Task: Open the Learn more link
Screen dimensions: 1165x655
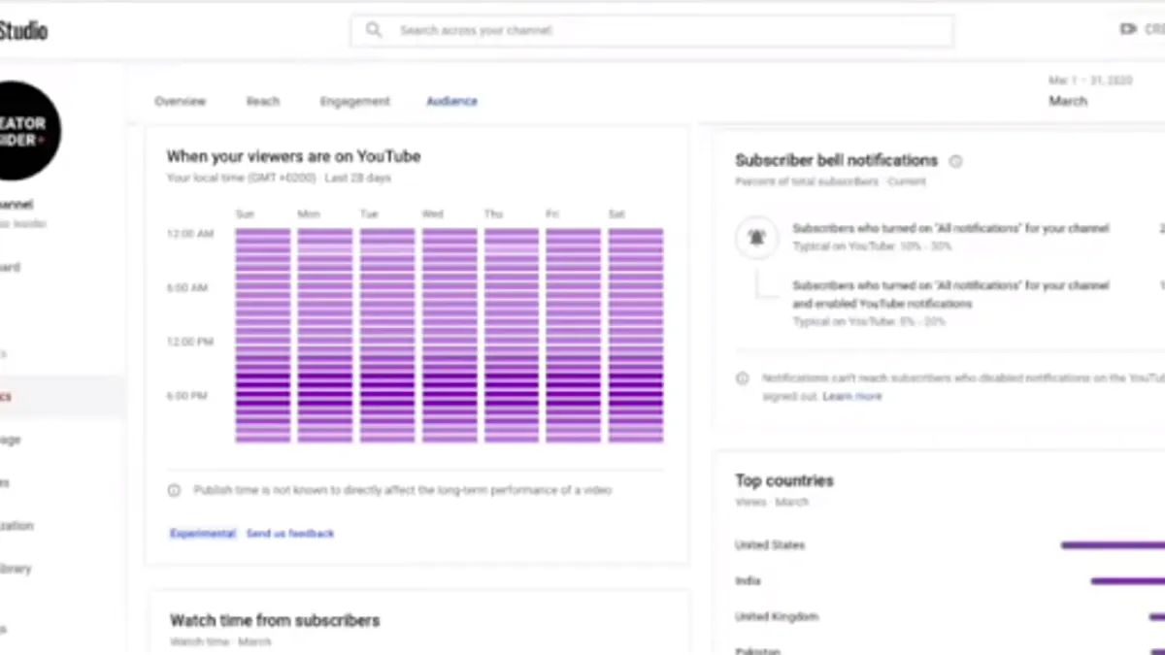Action: [852, 396]
